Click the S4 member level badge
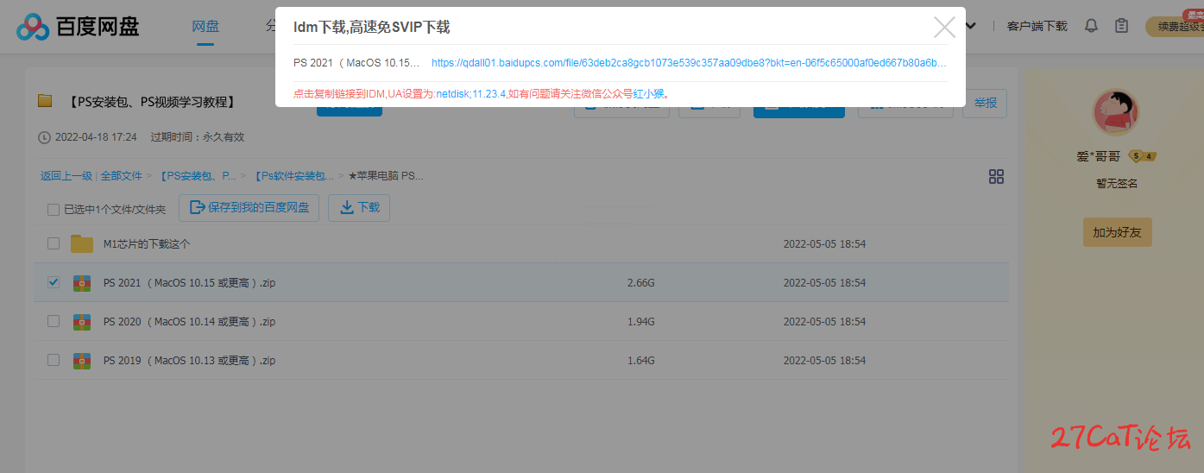 pyautogui.click(x=1143, y=156)
